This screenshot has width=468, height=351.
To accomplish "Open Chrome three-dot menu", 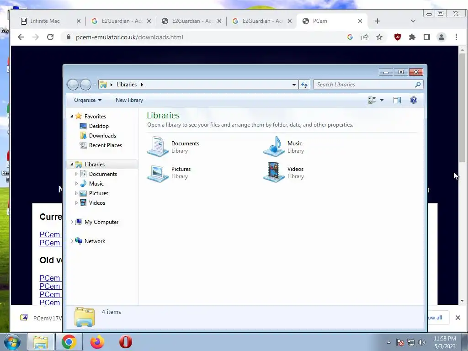I will pos(456,37).
